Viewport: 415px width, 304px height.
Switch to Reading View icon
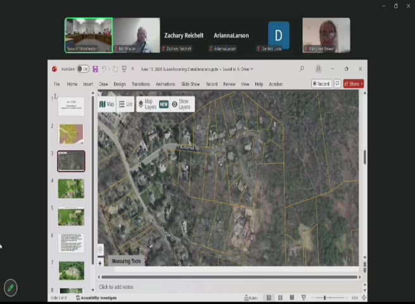click(292, 298)
